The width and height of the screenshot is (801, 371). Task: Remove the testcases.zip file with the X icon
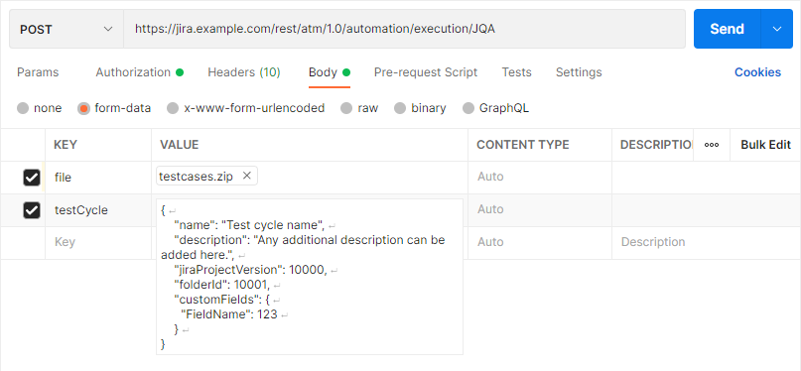tap(247, 176)
